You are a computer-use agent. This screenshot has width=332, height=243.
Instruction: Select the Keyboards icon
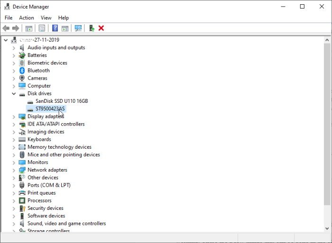[x=22, y=139]
